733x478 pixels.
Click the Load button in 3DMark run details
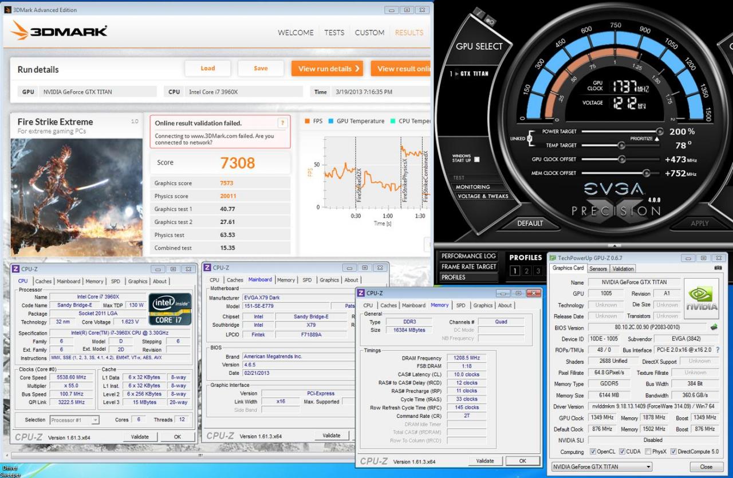(208, 68)
